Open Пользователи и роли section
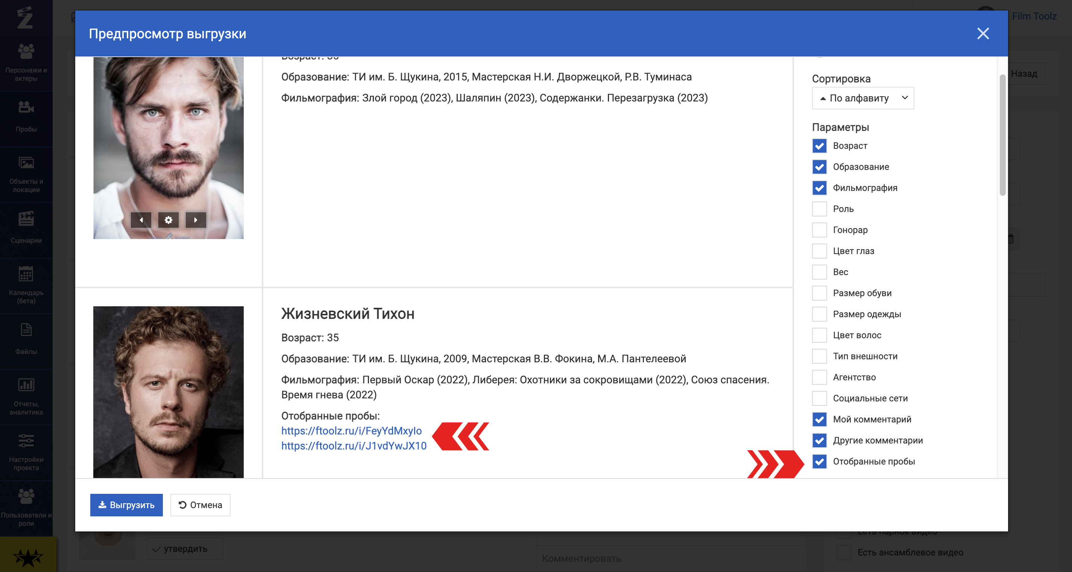This screenshot has width=1072, height=572. [26, 508]
